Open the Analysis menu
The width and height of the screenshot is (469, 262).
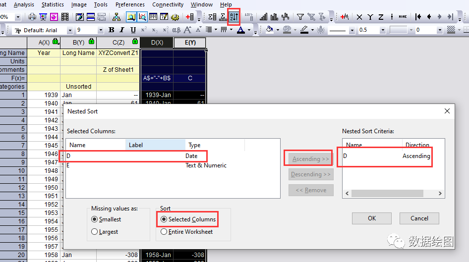(24, 4)
